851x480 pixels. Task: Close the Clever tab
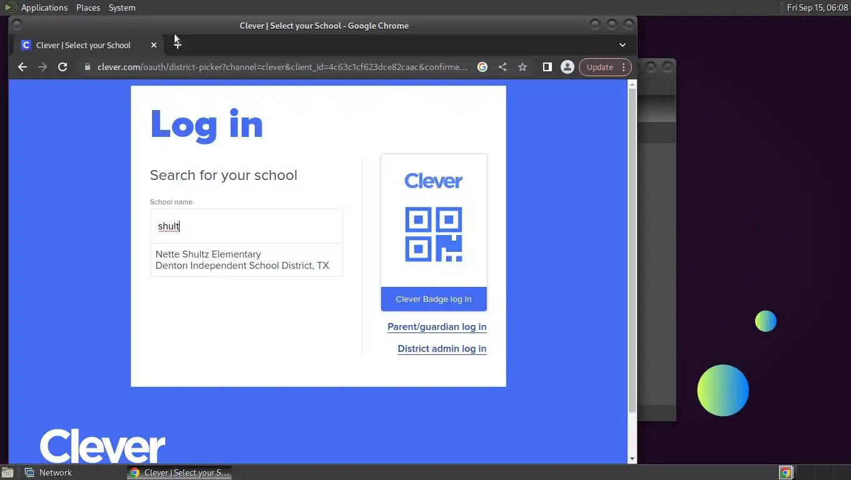(x=154, y=45)
